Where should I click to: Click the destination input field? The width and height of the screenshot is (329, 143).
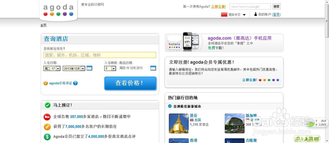(x=100, y=55)
